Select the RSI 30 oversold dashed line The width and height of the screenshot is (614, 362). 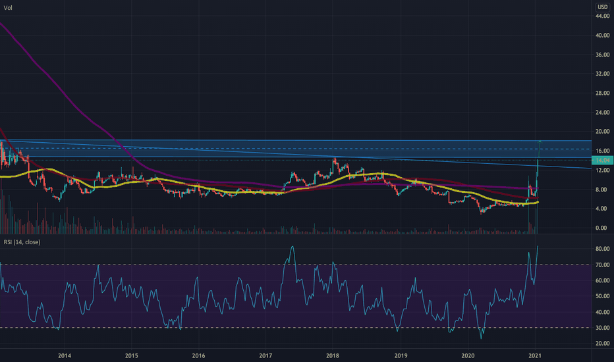[x=296, y=328]
